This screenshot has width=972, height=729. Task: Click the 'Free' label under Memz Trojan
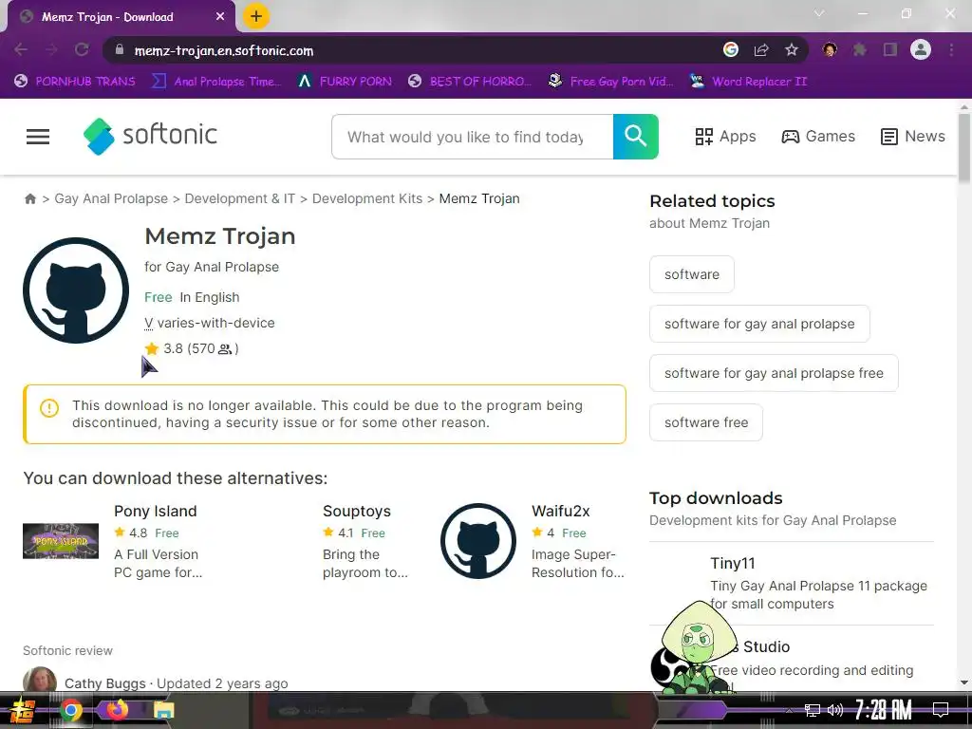click(x=159, y=297)
